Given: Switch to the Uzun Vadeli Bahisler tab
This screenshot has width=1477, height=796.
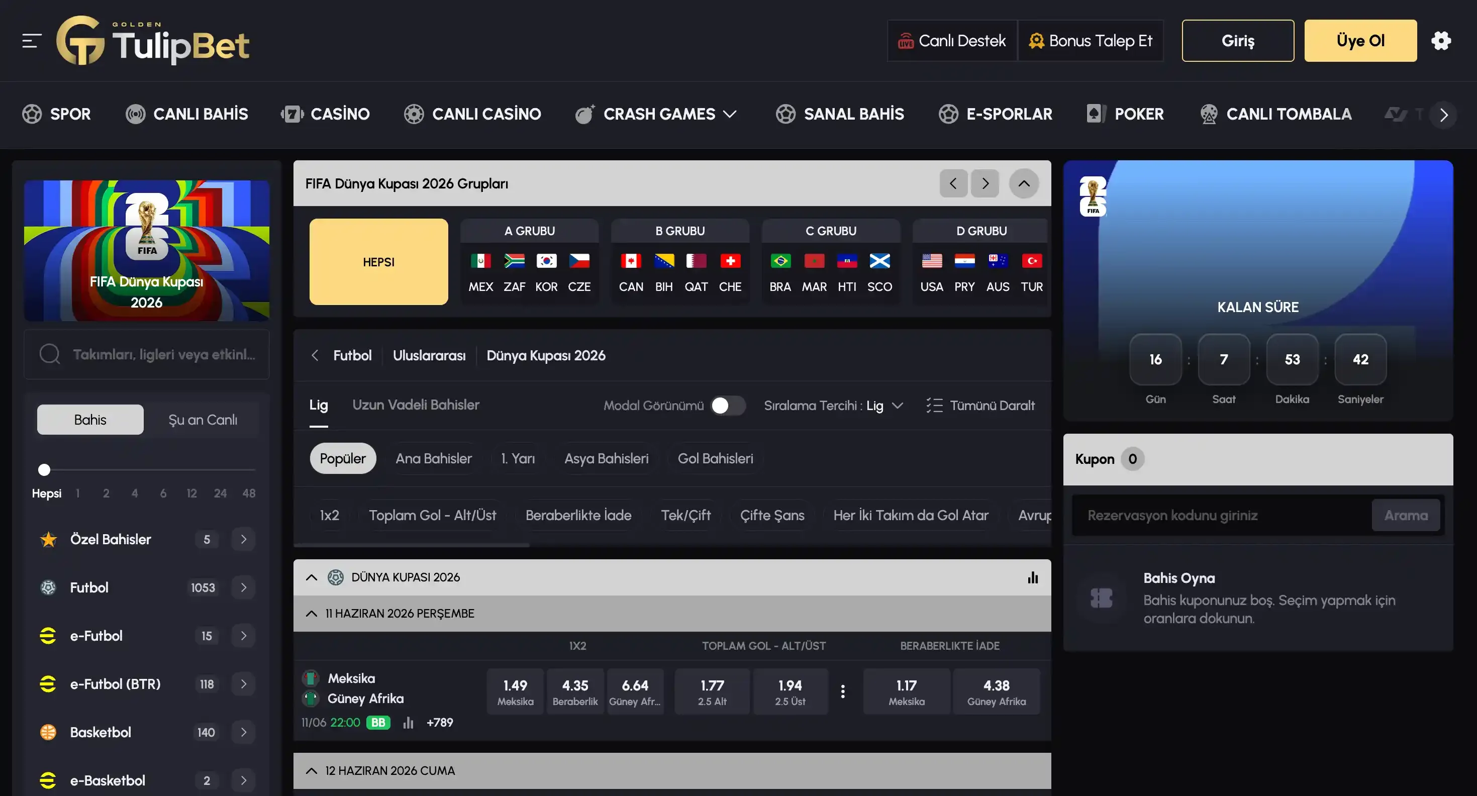Looking at the screenshot, I should (x=416, y=405).
